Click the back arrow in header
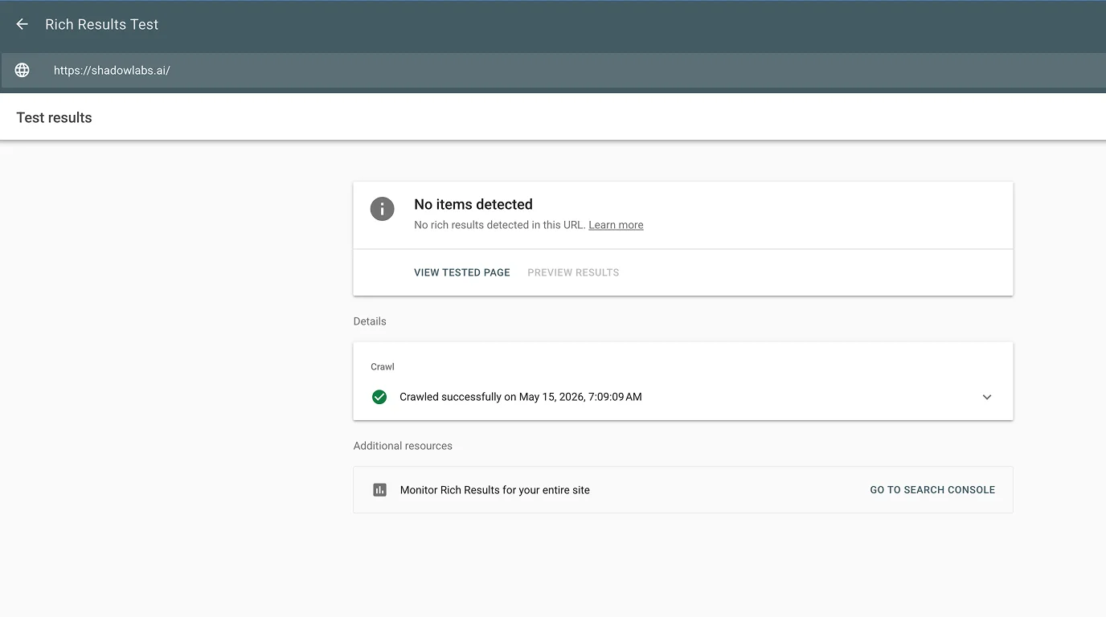Image resolution: width=1106 pixels, height=617 pixels. 22,24
